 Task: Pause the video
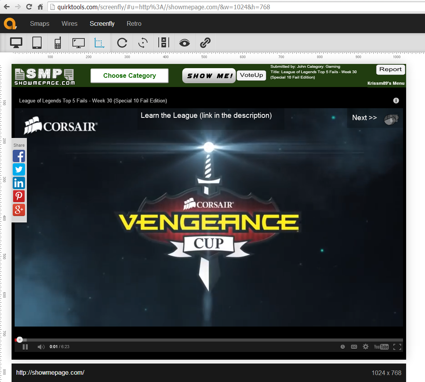point(25,347)
